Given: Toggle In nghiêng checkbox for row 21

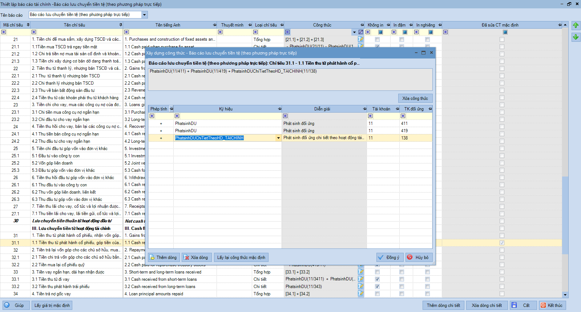Looking at the screenshot, I should 427,39.
